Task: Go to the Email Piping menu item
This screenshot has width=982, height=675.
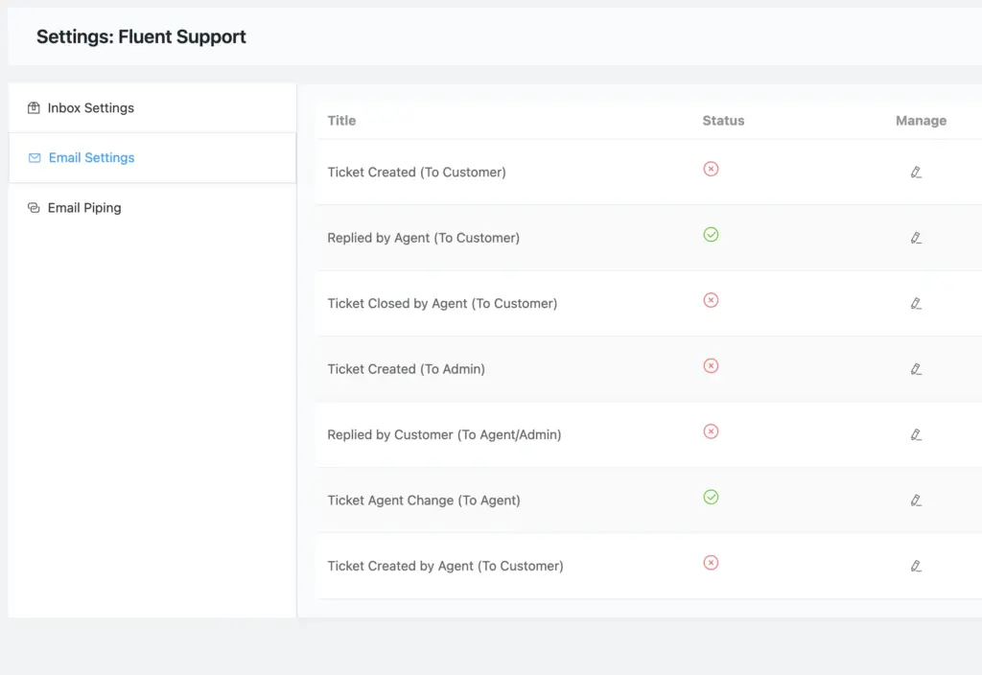Action: (152, 208)
